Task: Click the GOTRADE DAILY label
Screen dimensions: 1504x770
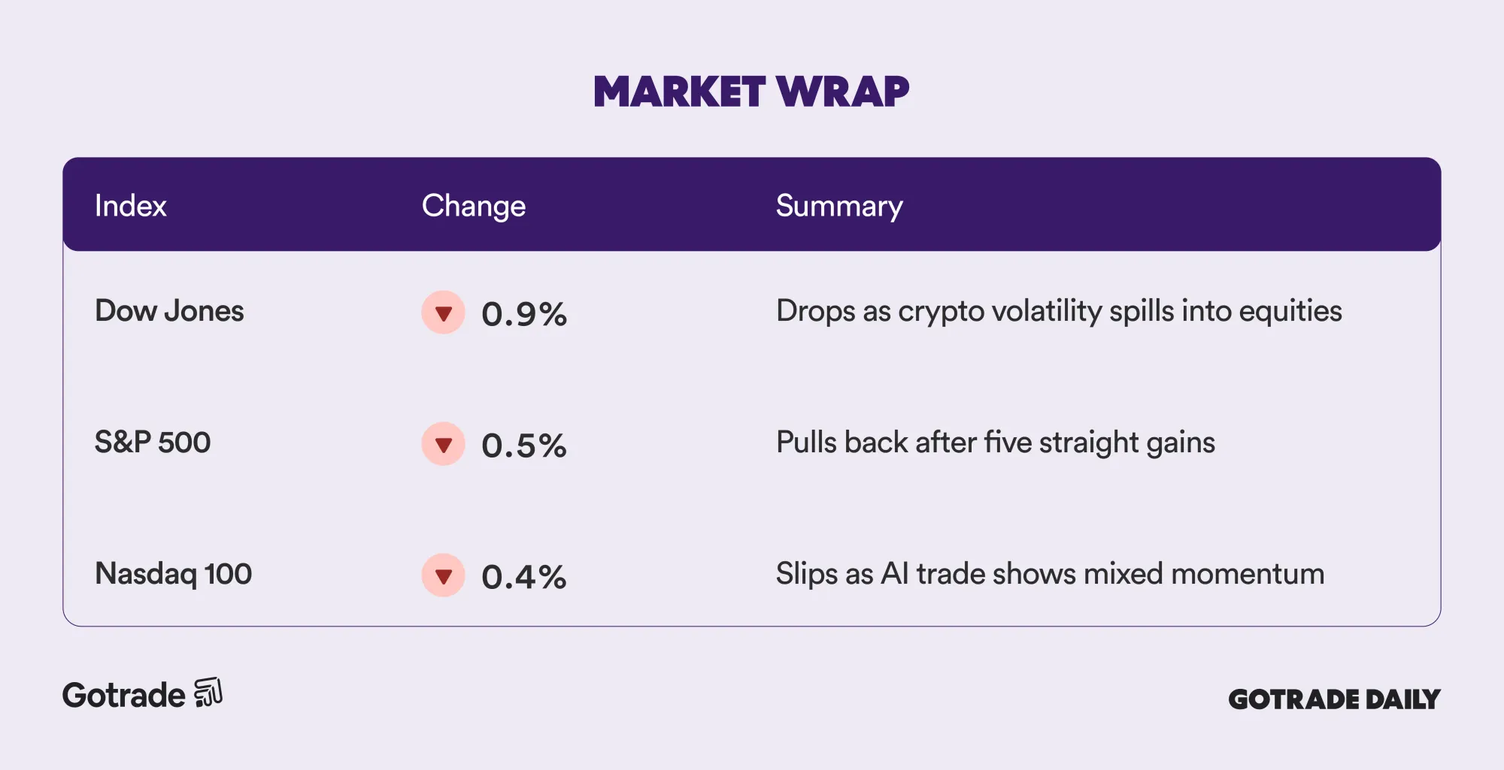Action: click(x=1334, y=699)
